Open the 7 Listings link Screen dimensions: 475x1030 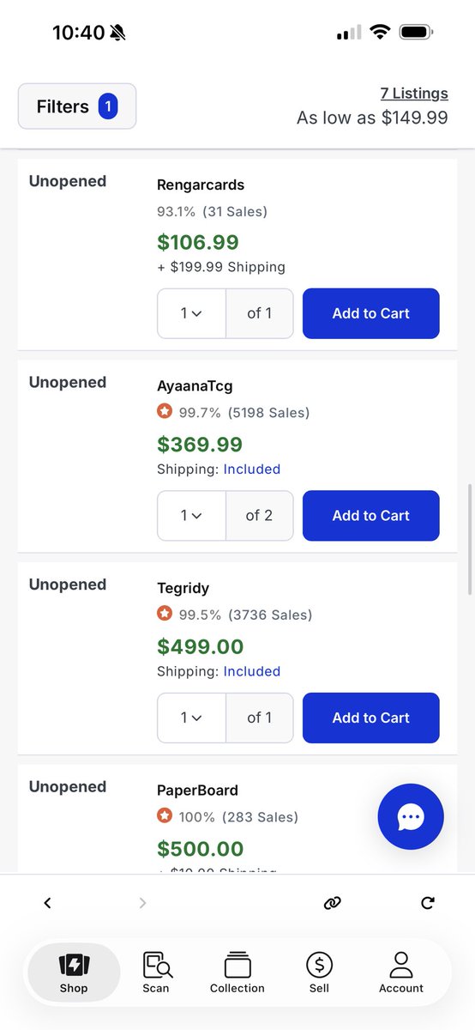tap(414, 93)
